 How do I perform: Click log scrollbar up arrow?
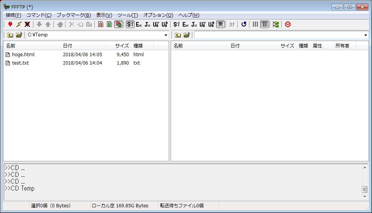coord(365,167)
